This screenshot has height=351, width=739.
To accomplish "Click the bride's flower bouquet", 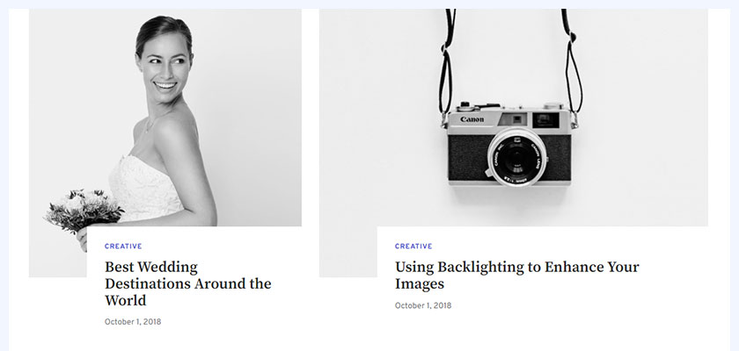I will pyautogui.click(x=84, y=210).
